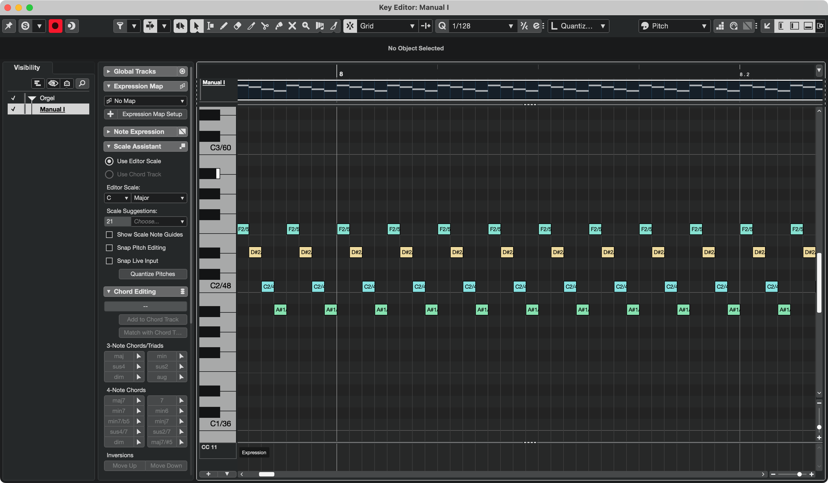Open the 1/128 quantize preset dropdown

click(x=482, y=26)
